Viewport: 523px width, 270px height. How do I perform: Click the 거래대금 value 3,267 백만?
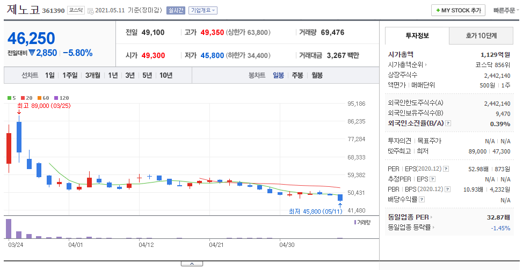[x=343, y=55]
